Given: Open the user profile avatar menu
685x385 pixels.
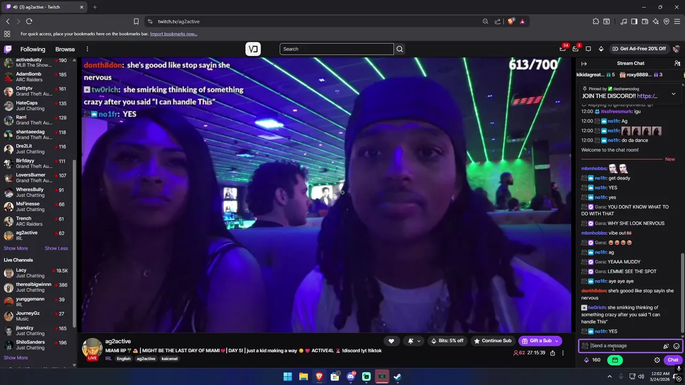Looking at the screenshot, I should click(x=676, y=49).
